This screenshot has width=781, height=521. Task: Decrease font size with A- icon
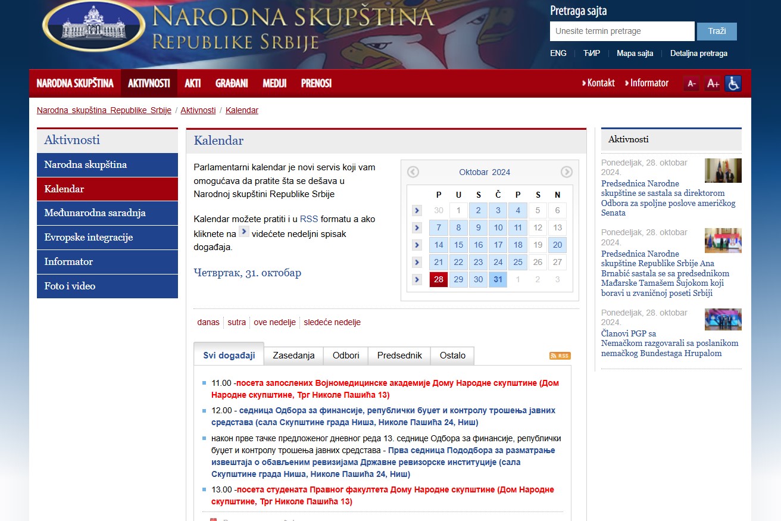pyautogui.click(x=691, y=84)
